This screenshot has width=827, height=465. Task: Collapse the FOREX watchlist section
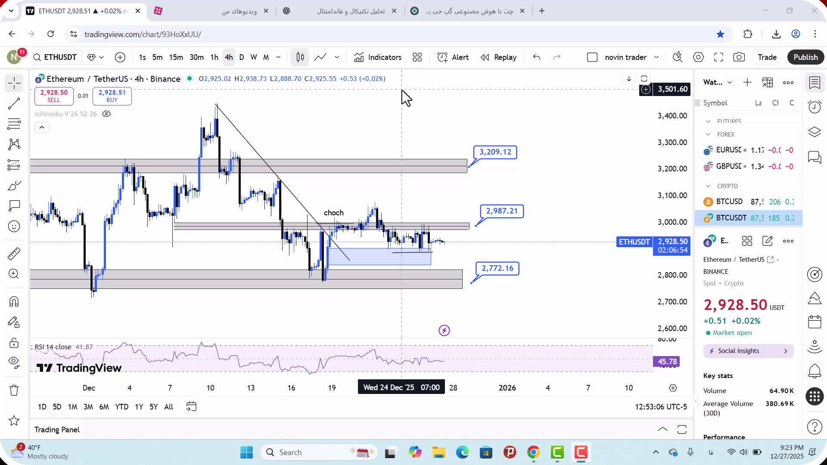point(708,135)
